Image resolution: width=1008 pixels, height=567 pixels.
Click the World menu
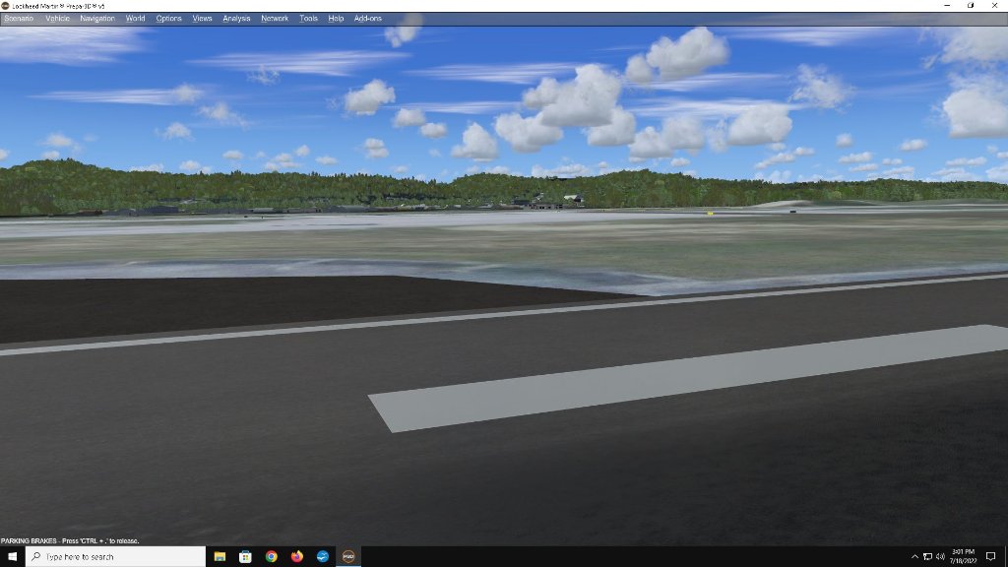tap(135, 19)
